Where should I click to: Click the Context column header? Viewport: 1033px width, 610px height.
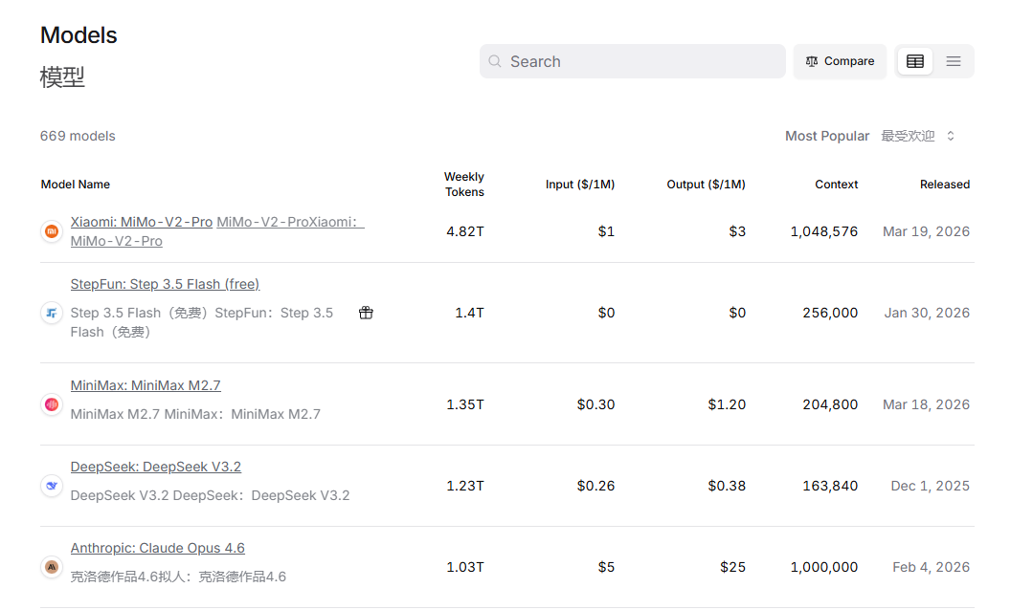pos(836,185)
